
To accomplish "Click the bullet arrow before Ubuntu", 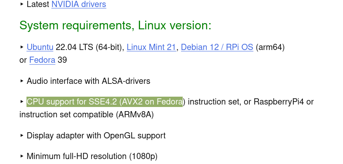I will click(x=22, y=47).
